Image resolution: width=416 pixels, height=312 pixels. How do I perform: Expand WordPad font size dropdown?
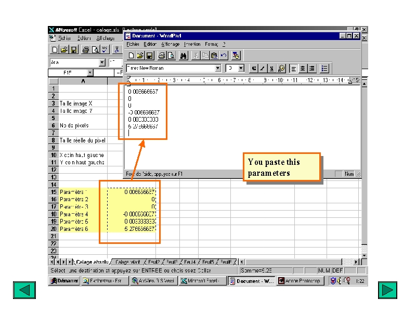tap(241, 68)
